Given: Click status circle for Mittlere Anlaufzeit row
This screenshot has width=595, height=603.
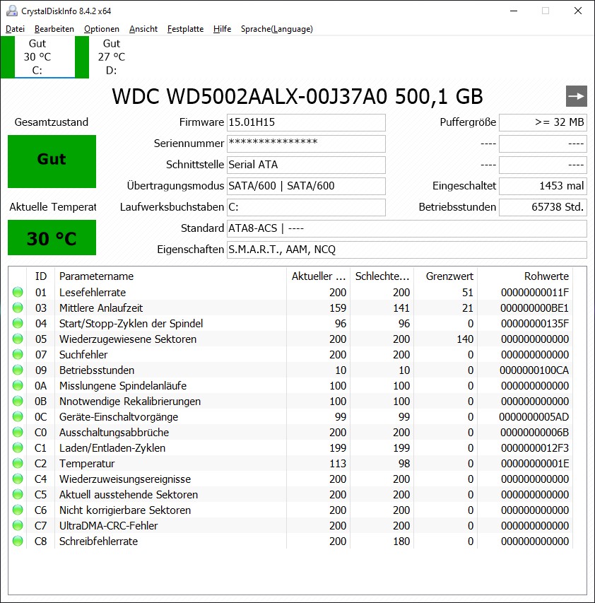Looking at the screenshot, I should pos(18,308).
